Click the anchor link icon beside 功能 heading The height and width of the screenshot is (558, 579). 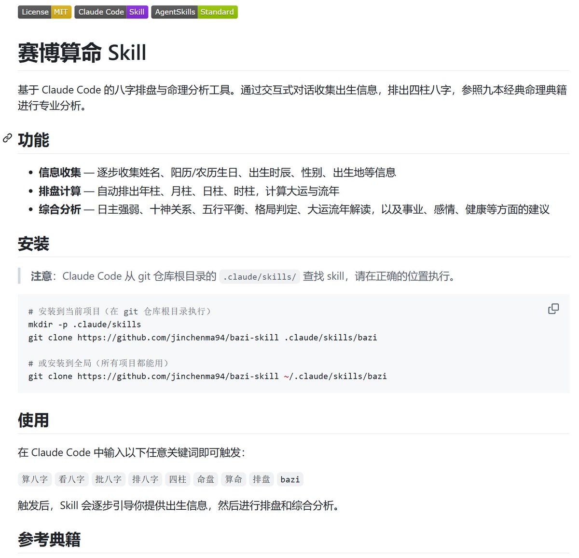pos(7,139)
